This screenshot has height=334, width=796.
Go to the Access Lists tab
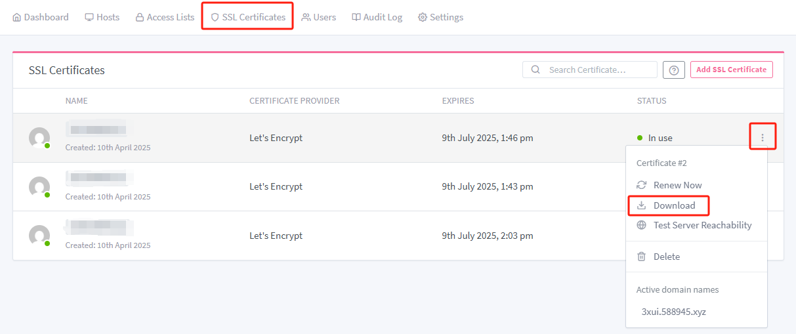(165, 17)
